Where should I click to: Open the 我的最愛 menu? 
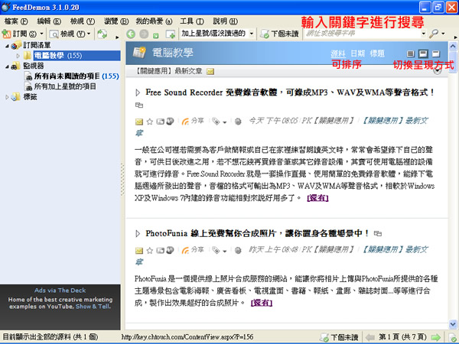coord(154,21)
